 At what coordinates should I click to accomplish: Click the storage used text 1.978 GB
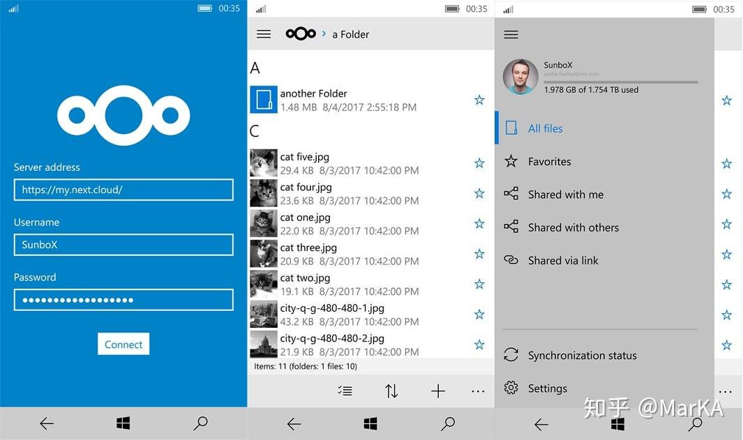591,90
